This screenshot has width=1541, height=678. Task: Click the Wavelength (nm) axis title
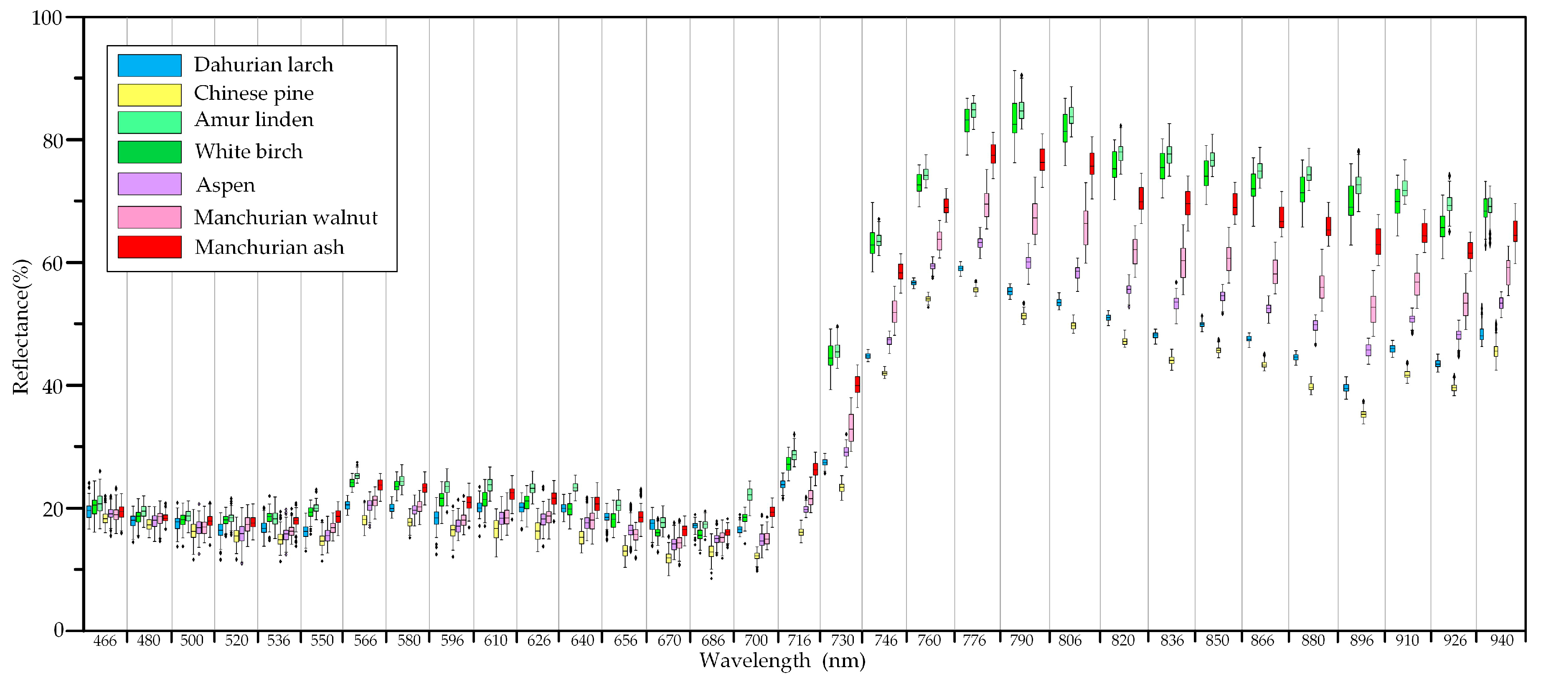point(782,660)
